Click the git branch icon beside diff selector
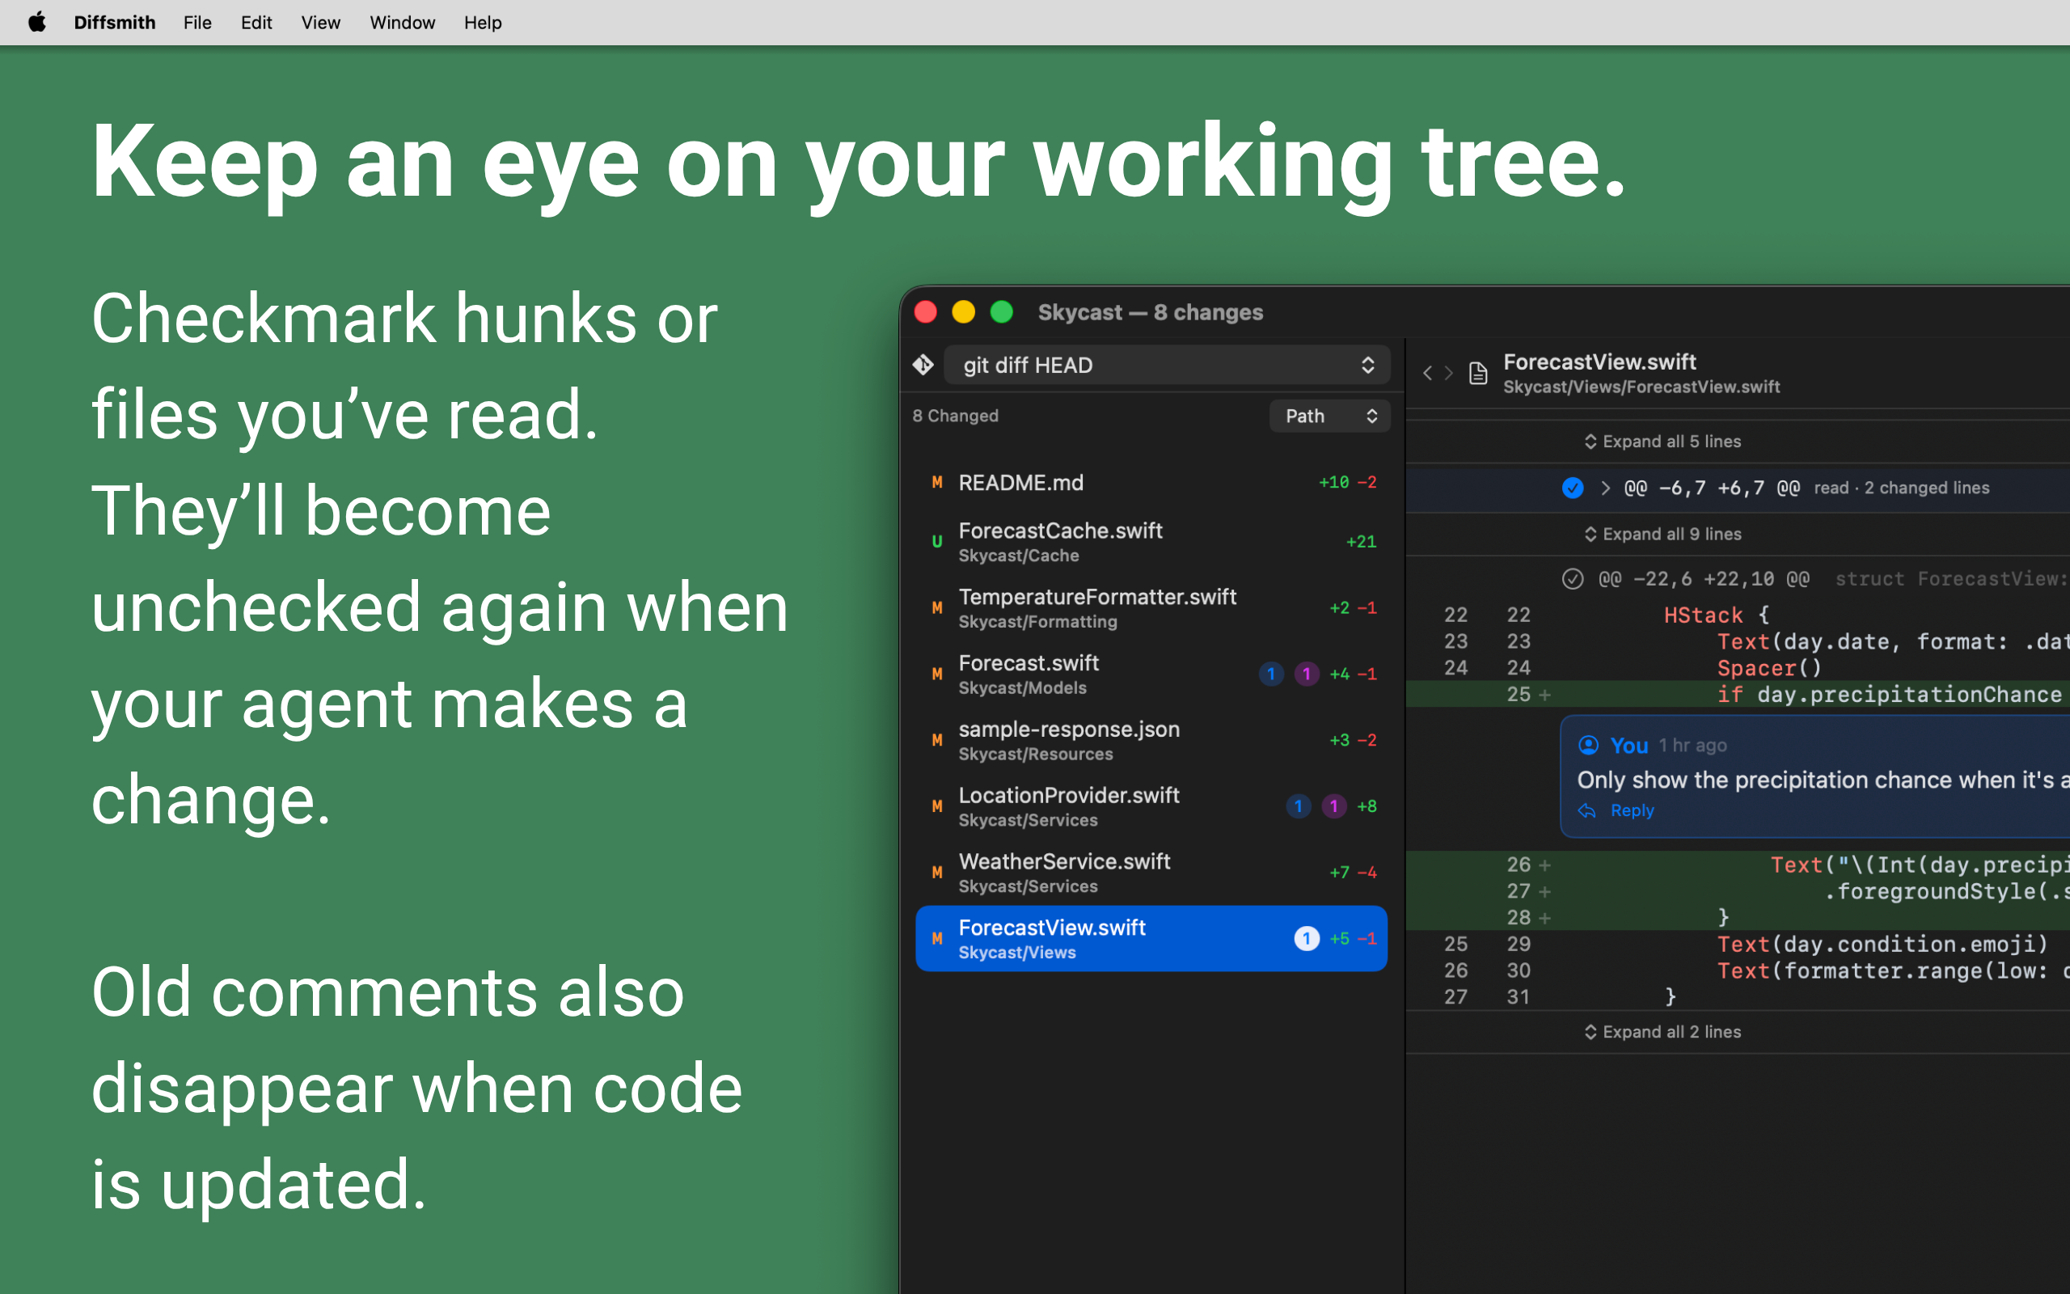The width and height of the screenshot is (2070, 1294). (923, 366)
